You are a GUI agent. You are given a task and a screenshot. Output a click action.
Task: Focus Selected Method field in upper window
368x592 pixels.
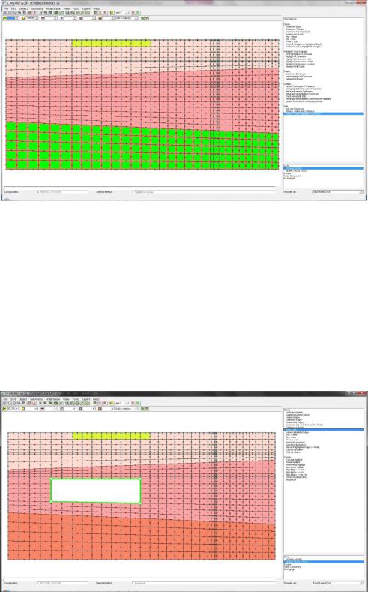coord(204,192)
